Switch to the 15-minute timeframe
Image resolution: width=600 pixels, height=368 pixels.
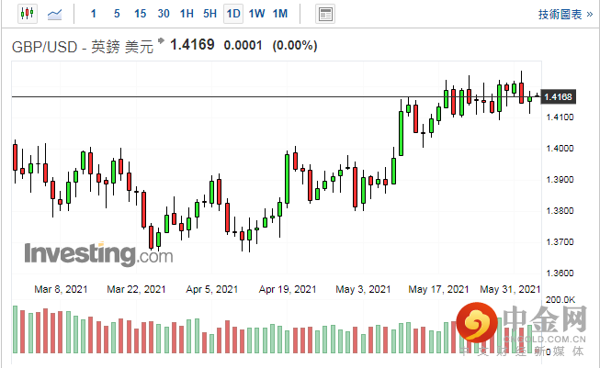click(x=140, y=14)
